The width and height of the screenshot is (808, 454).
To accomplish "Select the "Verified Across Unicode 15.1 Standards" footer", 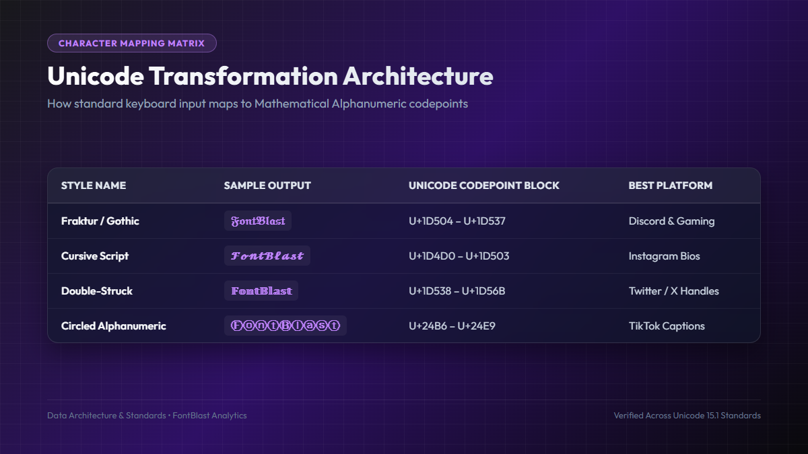I will click(x=687, y=415).
